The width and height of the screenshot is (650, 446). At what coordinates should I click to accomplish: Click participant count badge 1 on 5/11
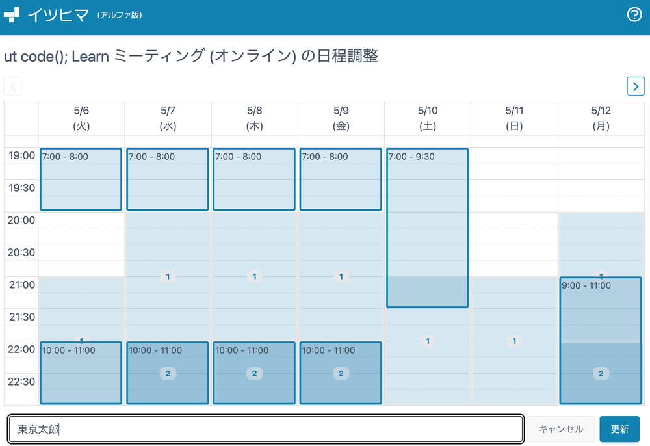click(514, 341)
